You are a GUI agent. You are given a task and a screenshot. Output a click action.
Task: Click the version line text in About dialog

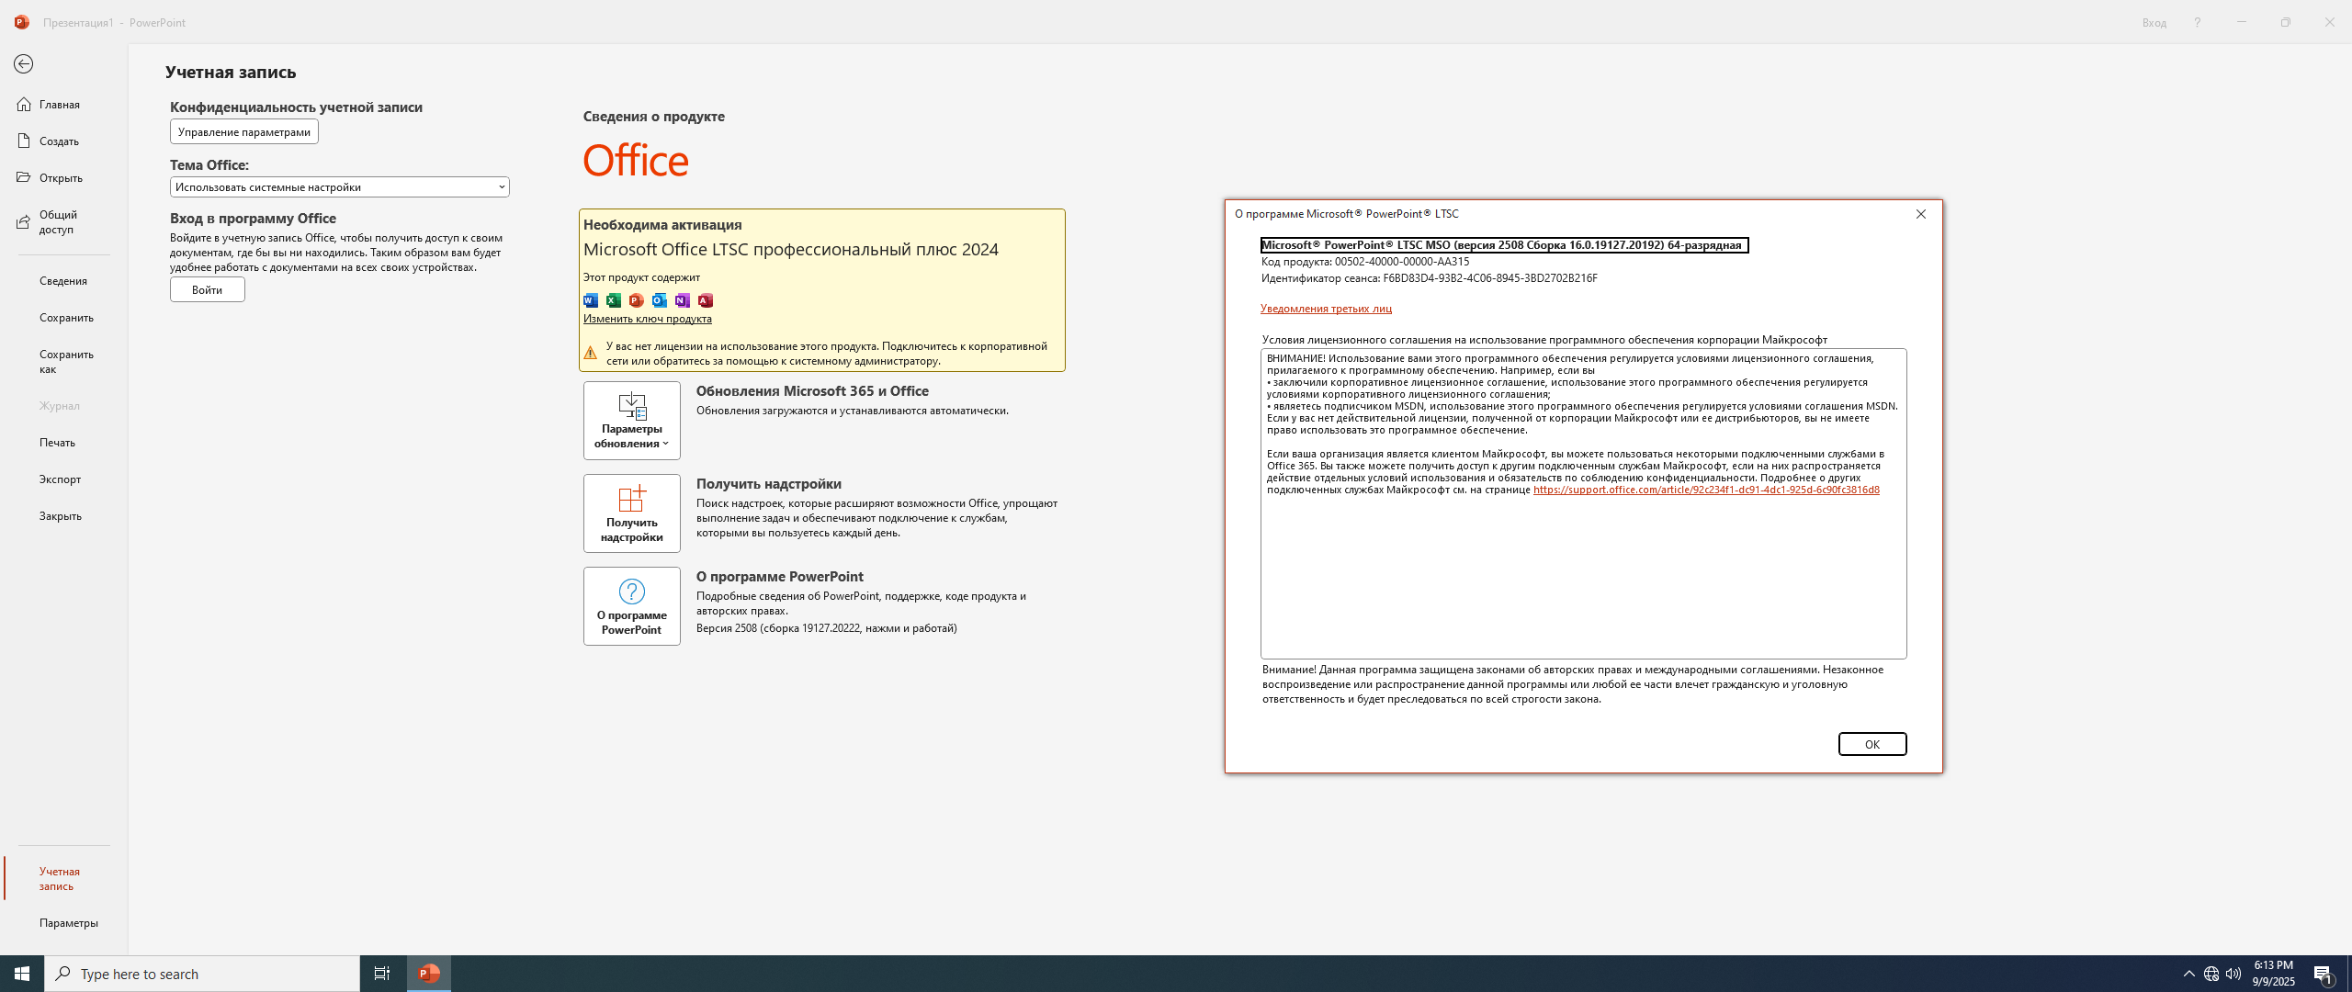(1504, 245)
